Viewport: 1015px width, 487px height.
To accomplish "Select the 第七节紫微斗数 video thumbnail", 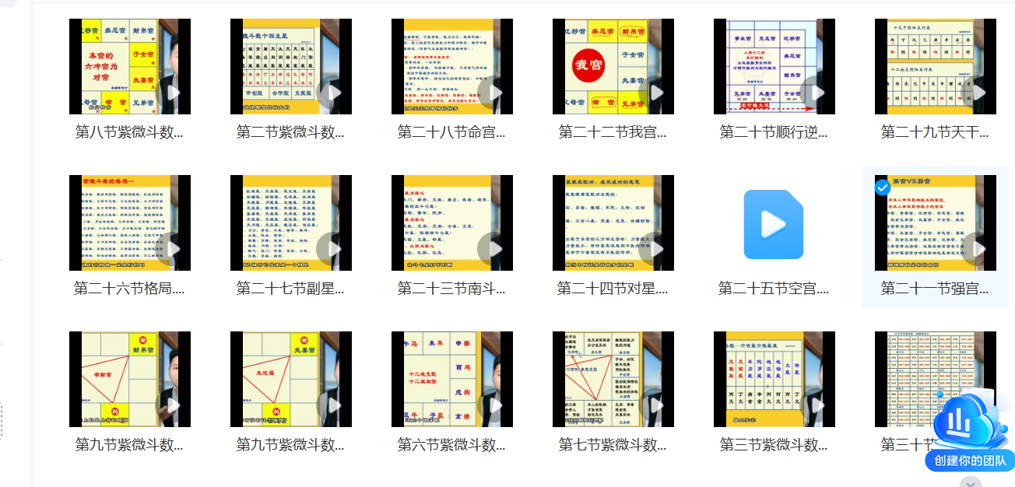I will 613,380.
